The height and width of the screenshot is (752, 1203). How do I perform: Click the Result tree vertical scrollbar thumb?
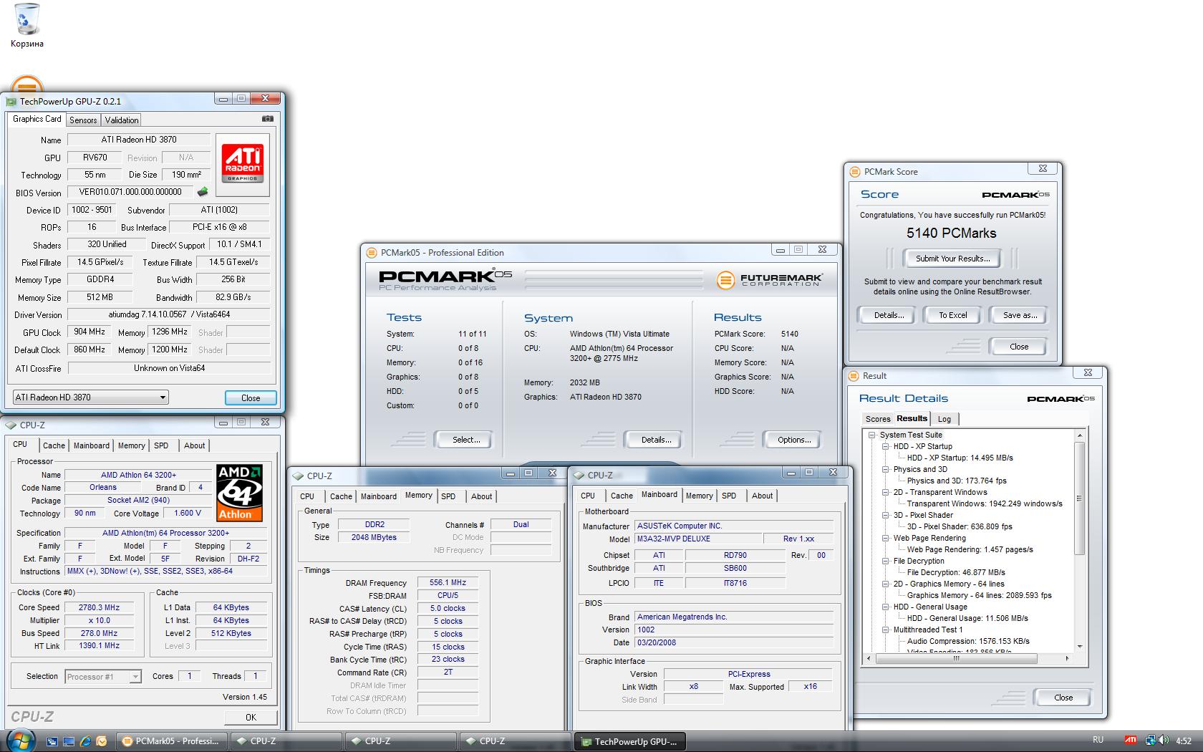[x=1080, y=498]
